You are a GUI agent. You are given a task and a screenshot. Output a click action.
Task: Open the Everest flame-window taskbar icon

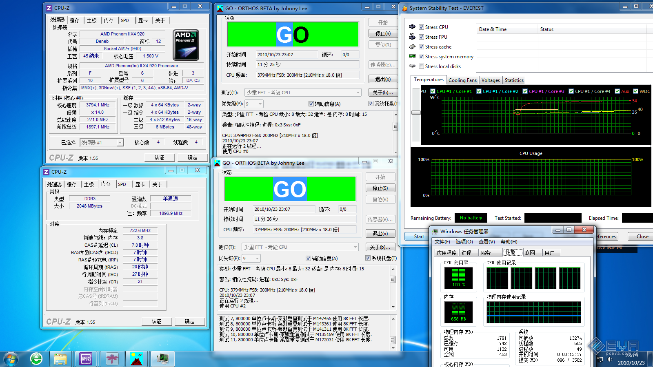click(111, 359)
